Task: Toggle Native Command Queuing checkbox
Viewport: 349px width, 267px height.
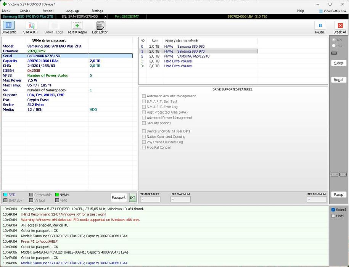Action: point(144,137)
